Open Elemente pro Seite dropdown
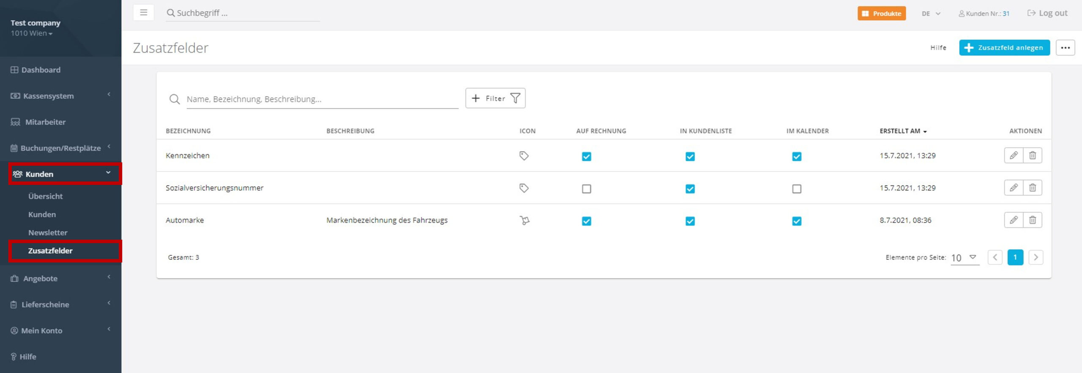Image resolution: width=1082 pixels, height=373 pixels. (x=965, y=258)
